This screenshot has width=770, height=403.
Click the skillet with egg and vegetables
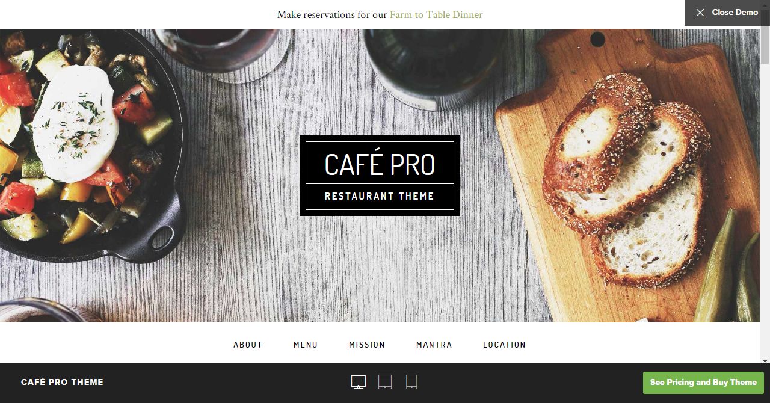coord(90,144)
